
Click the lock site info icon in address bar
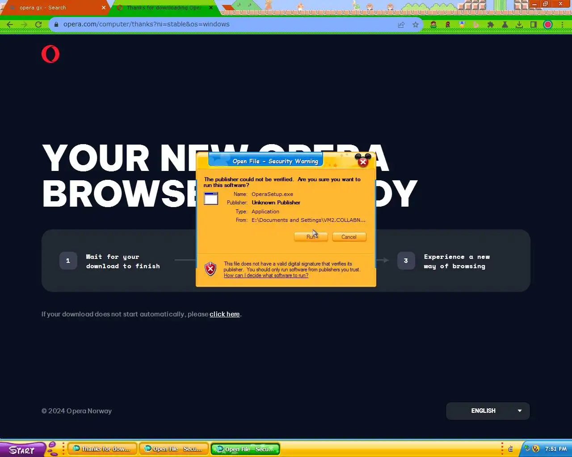tap(56, 25)
